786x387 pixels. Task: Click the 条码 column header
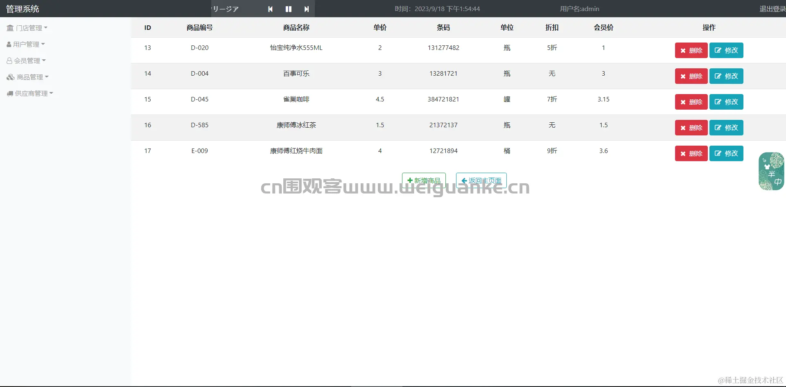(443, 27)
